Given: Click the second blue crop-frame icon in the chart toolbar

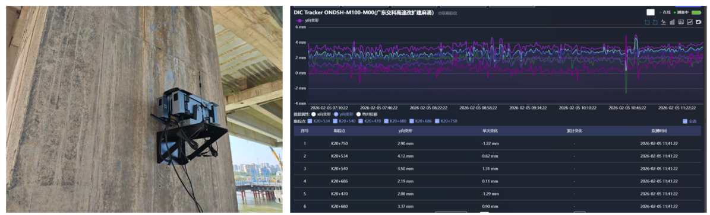Looking at the screenshot, I should coord(655,22).
